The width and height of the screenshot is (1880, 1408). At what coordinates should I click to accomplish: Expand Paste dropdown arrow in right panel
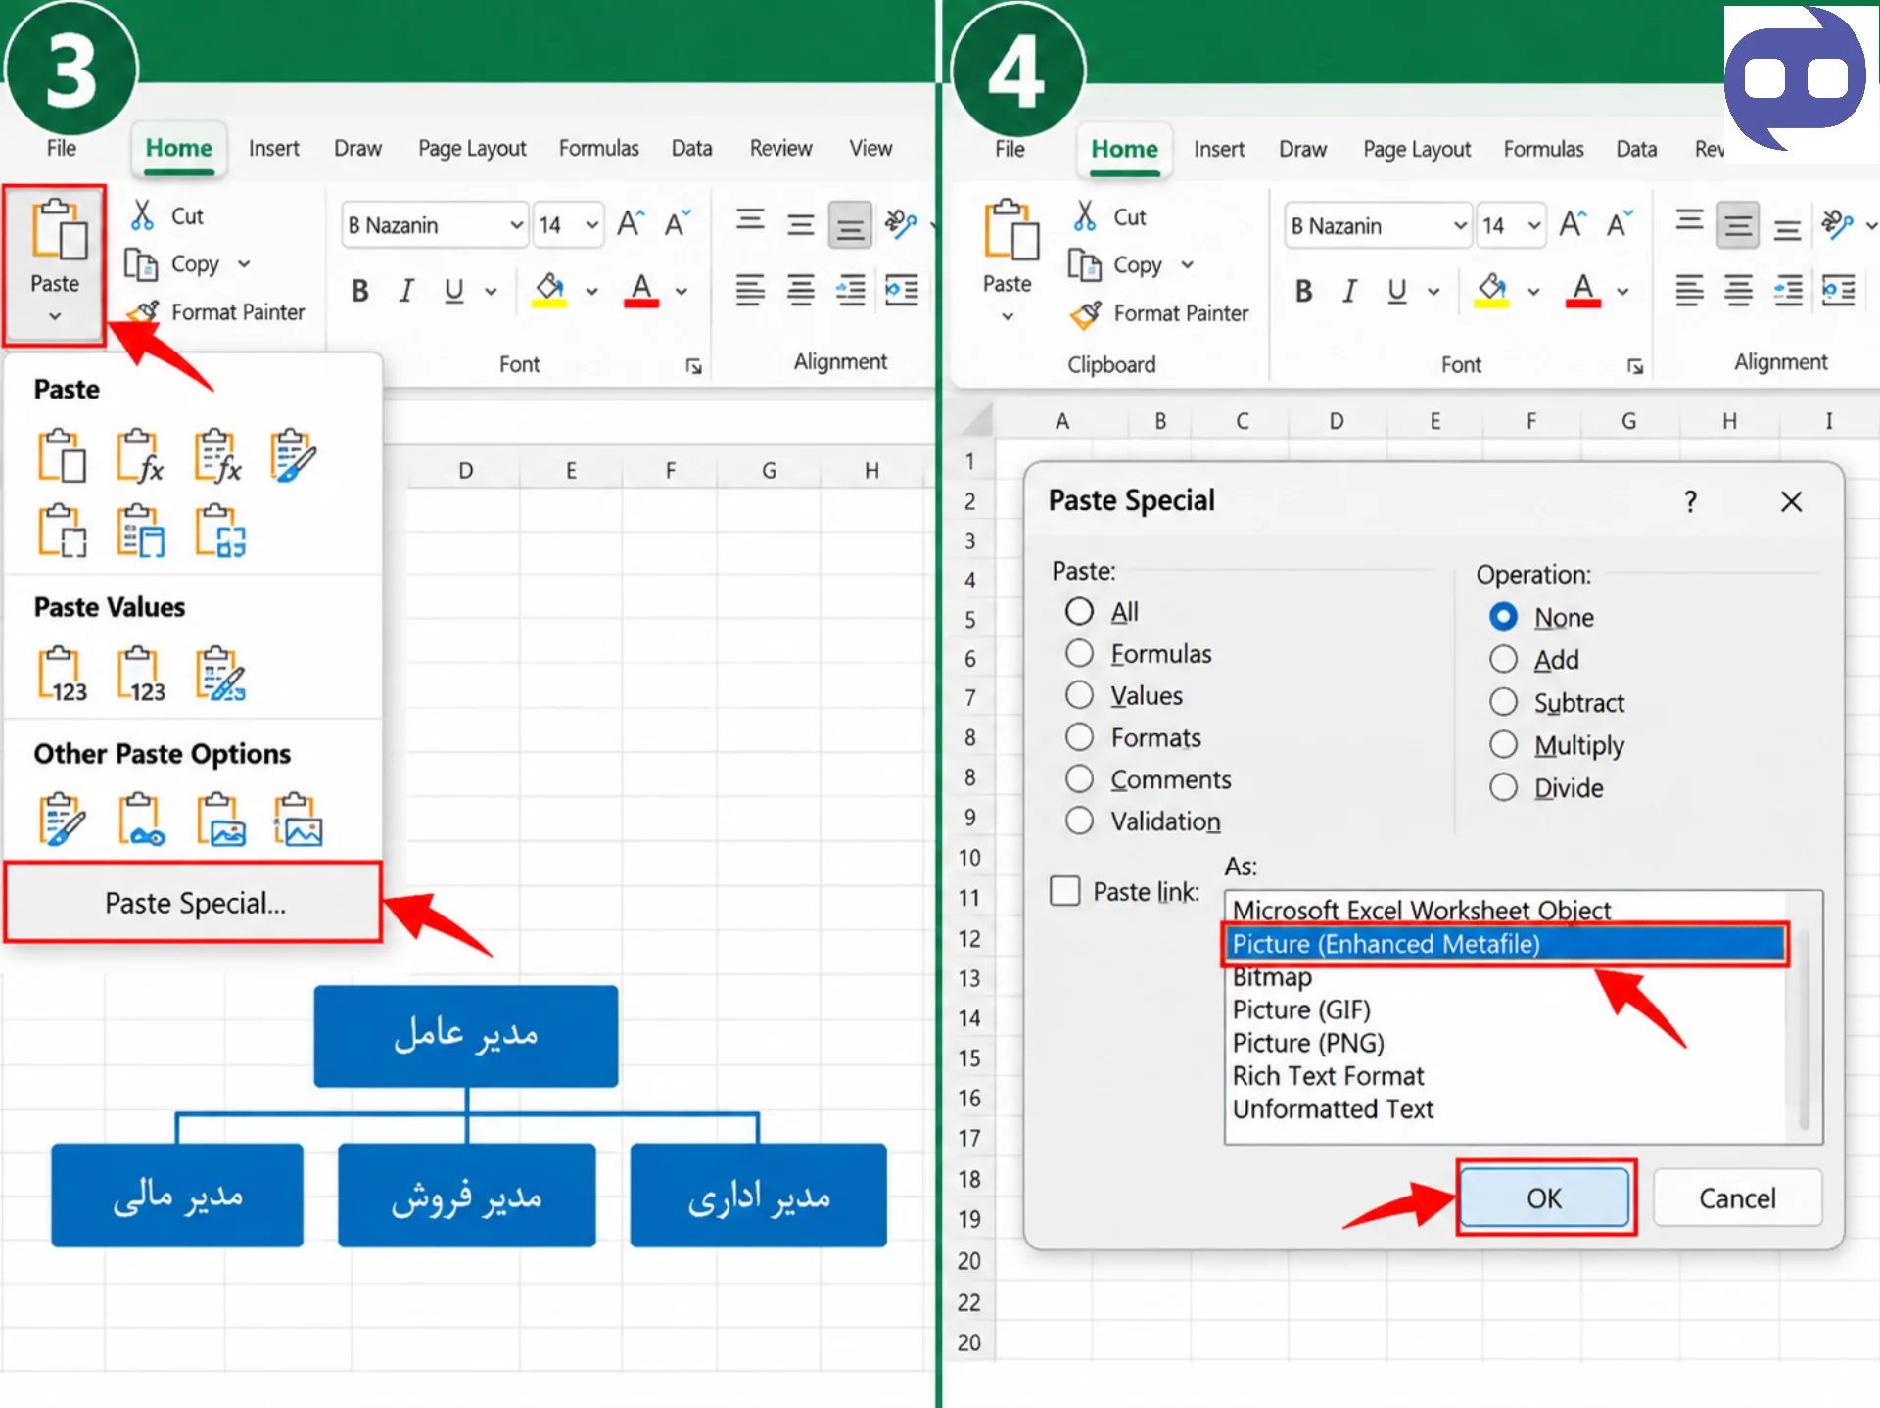click(x=1007, y=316)
